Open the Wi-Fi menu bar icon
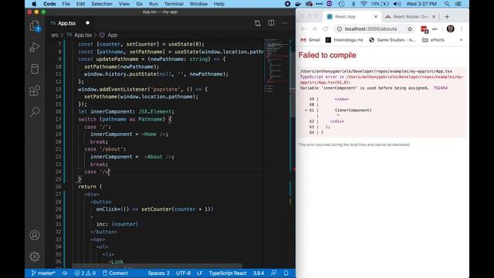Image resolution: width=494 pixels, height=278 pixels. click(364, 4)
